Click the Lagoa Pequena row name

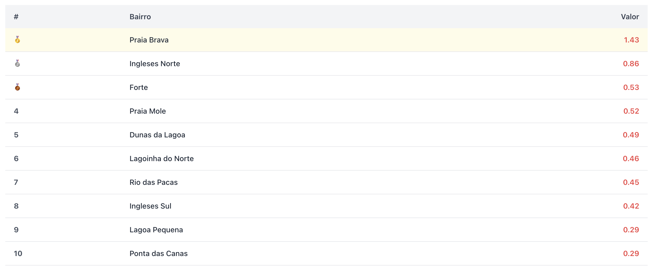156,230
